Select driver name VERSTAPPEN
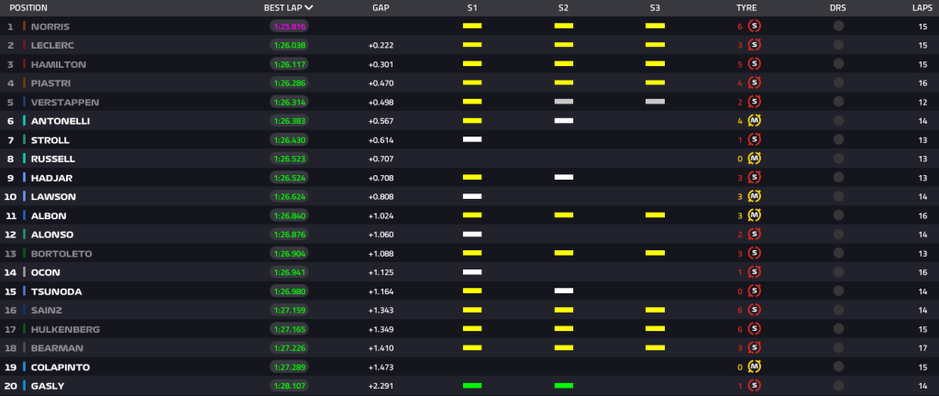The image size is (939, 396). point(65,103)
